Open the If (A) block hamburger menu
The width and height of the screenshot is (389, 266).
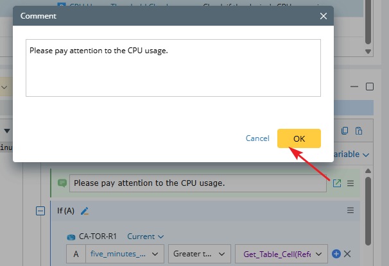click(x=350, y=210)
